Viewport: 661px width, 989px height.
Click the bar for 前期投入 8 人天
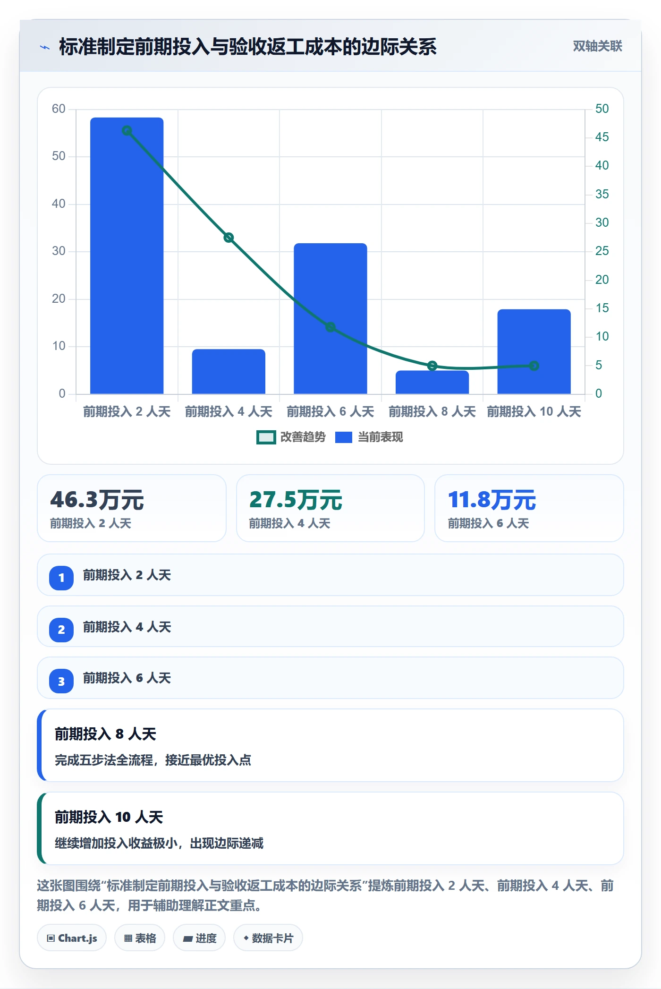click(432, 382)
